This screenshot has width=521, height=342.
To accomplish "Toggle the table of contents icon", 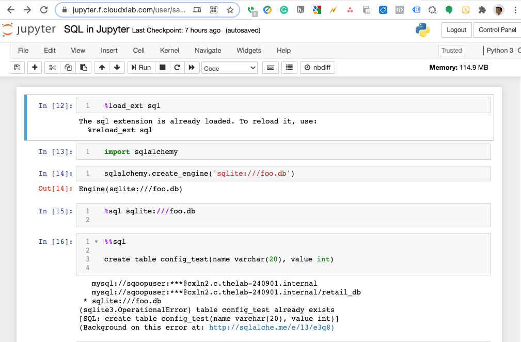I will [289, 68].
